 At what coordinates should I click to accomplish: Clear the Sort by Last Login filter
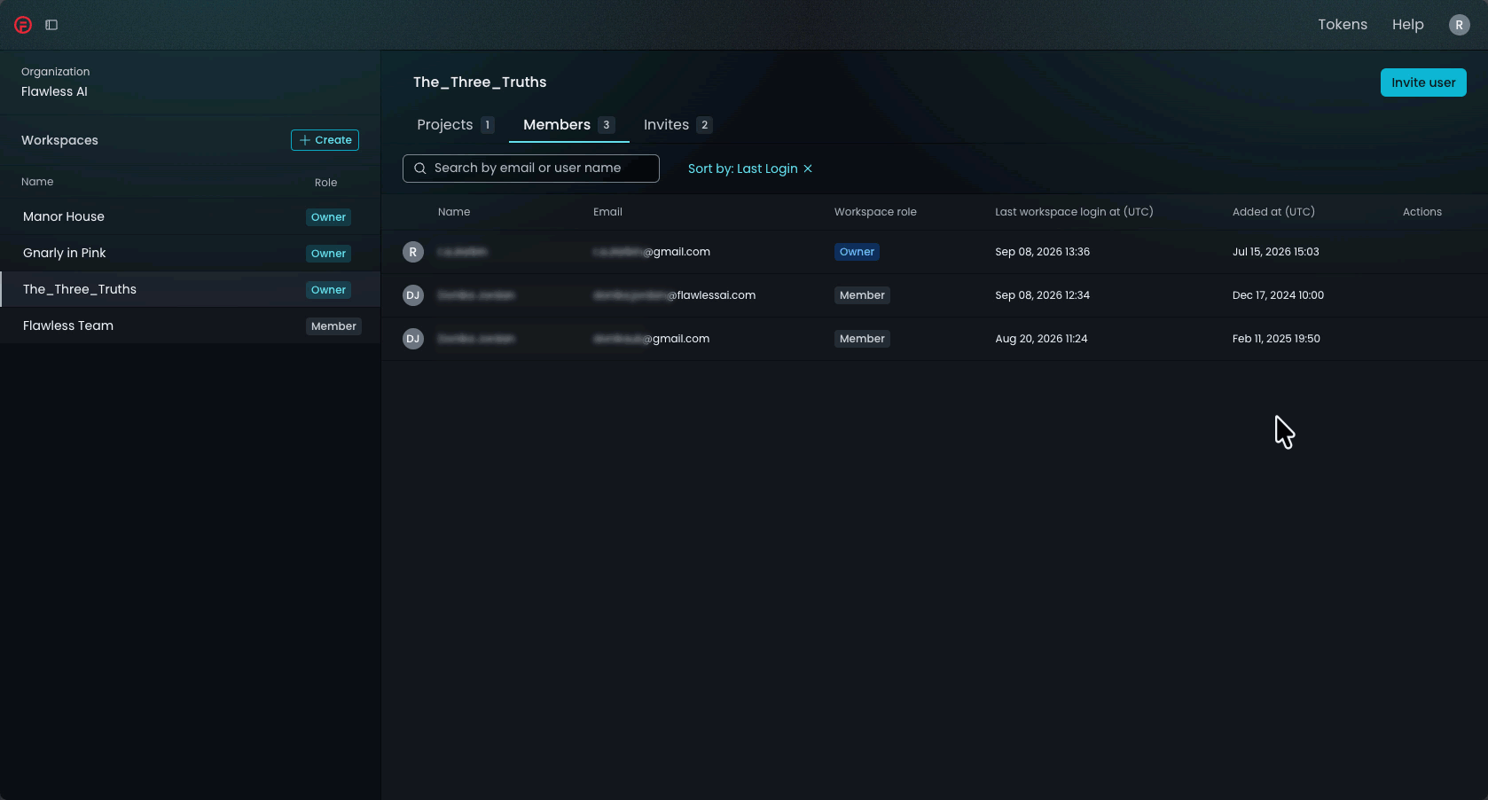click(808, 169)
